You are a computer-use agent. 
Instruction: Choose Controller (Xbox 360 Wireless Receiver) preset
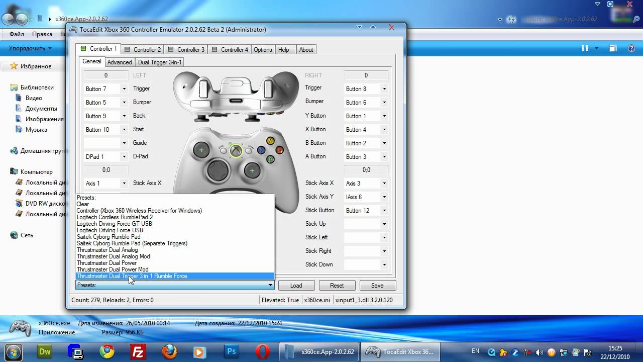(x=175, y=211)
